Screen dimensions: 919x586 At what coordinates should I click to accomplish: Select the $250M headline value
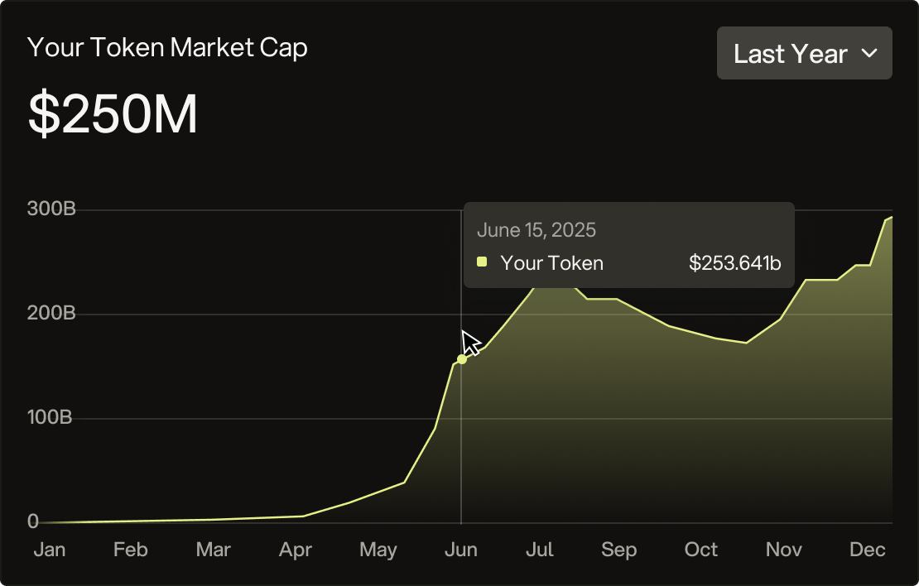coord(113,114)
